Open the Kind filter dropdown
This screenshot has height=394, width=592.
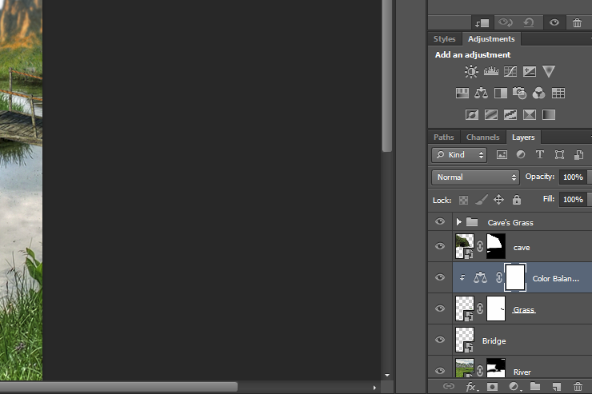(x=459, y=154)
